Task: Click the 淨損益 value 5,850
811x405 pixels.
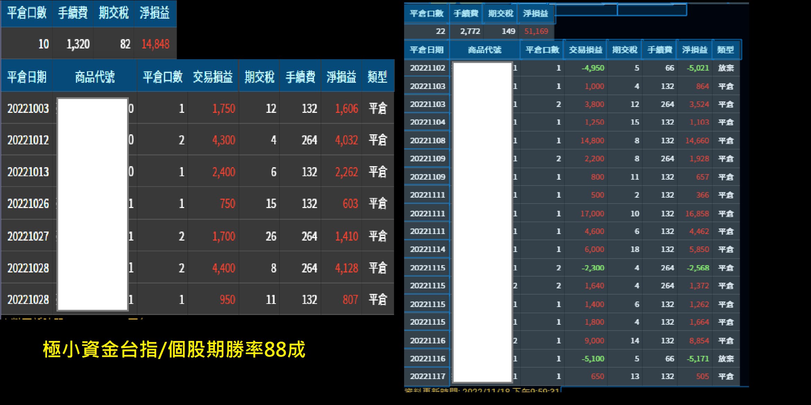Action: point(699,249)
